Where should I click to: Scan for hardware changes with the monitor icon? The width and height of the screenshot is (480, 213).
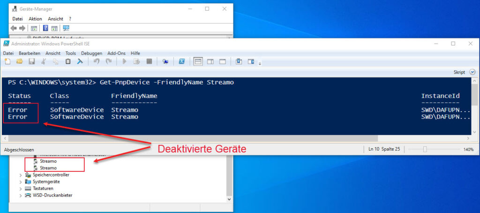pos(66,28)
